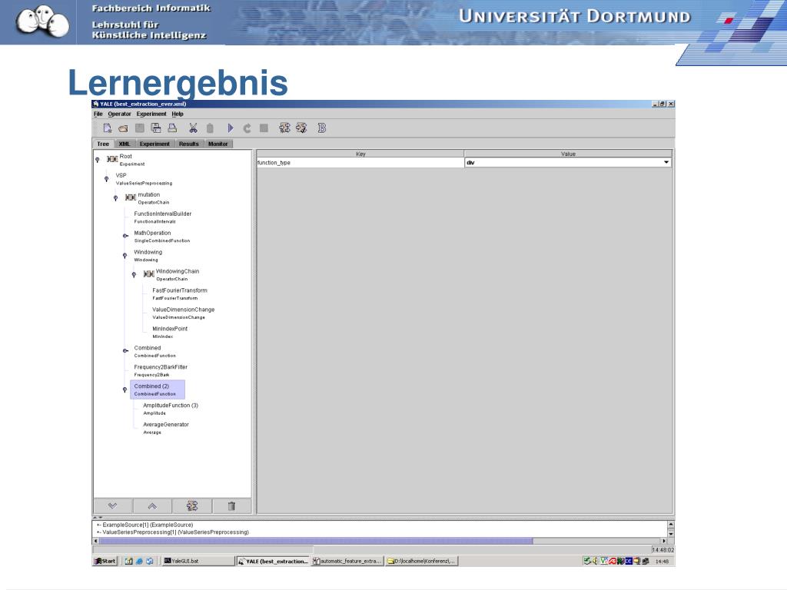Switch to the Experiment tab

(154, 144)
